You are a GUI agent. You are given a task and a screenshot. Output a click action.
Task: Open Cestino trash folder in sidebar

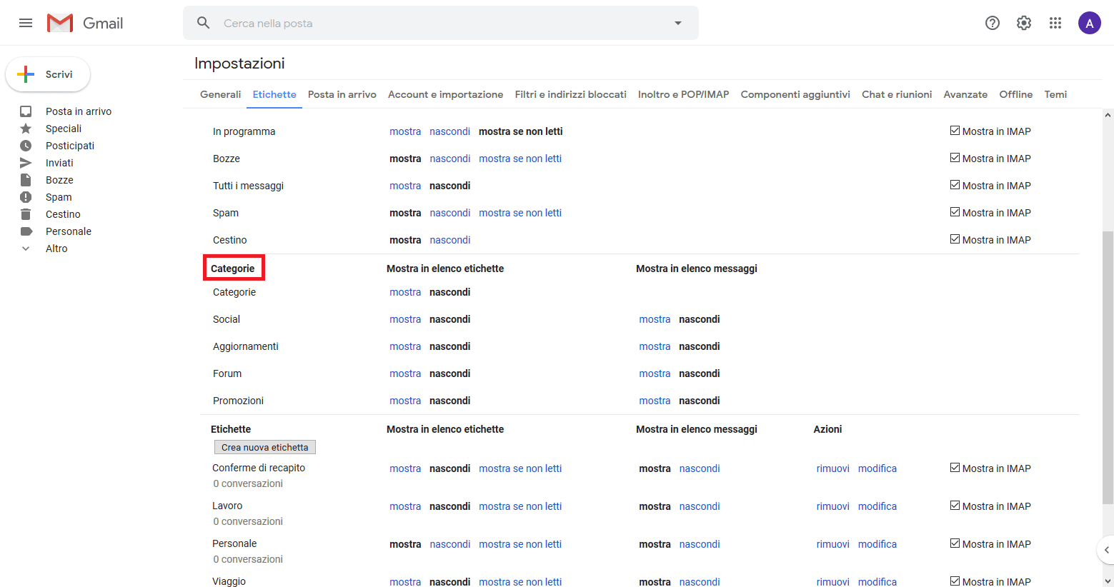pyautogui.click(x=63, y=214)
